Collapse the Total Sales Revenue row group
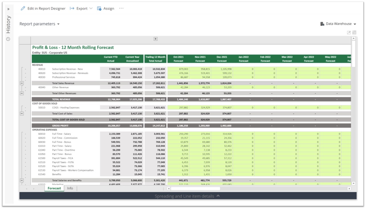Screen dimensions: 366x209 click(x=22, y=83)
